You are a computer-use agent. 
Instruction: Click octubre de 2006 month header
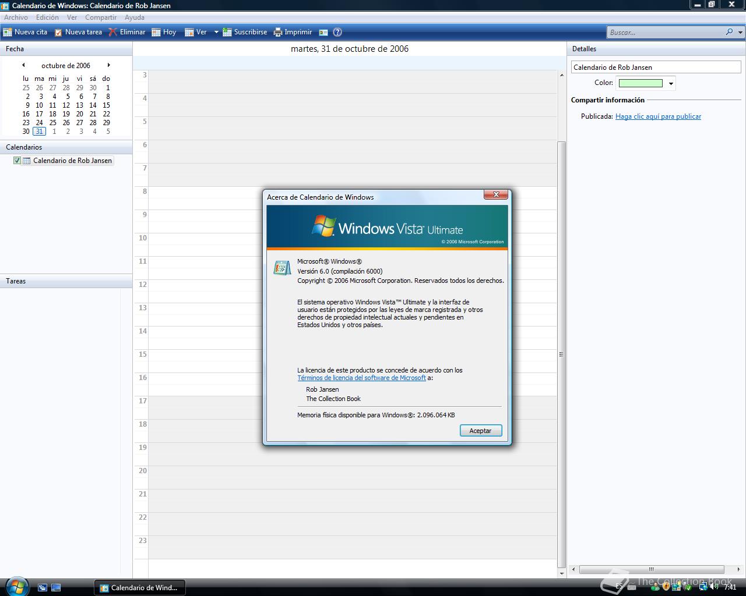[66, 66]
